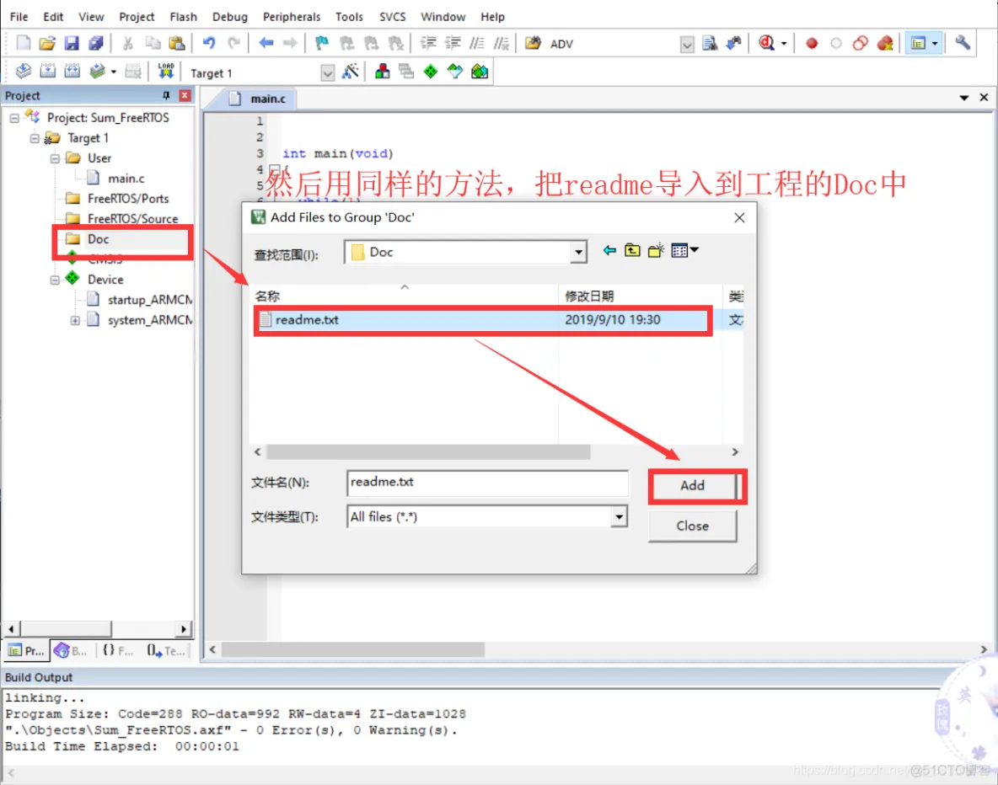The image size is (998, 785).
Task: Open the find text ADV dropdown
Action: tap(687, 45)
